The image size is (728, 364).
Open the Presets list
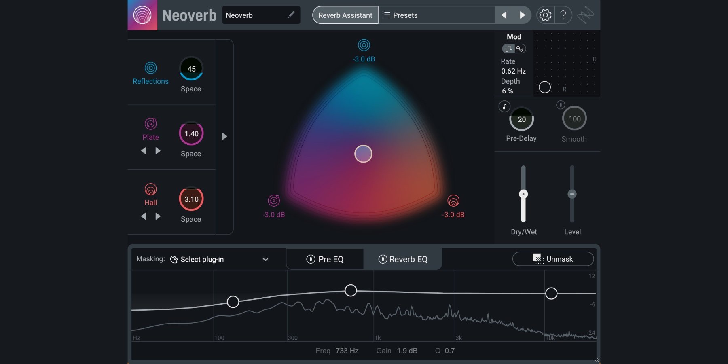pyautogui.click(x=437, y=15)
